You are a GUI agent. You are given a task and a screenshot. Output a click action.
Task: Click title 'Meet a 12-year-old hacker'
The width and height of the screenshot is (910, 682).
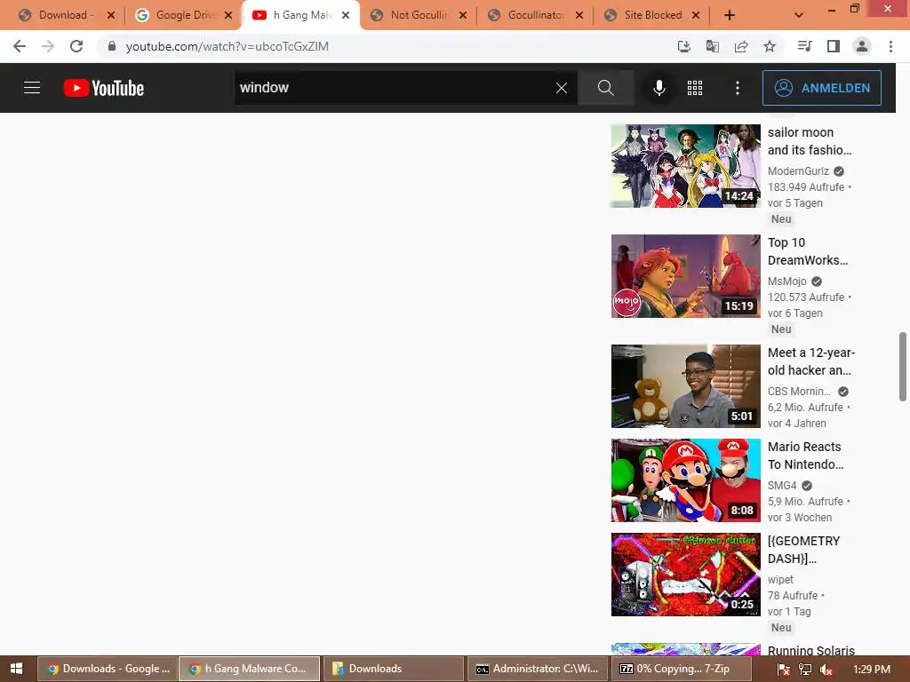click(x=811, y=361)
